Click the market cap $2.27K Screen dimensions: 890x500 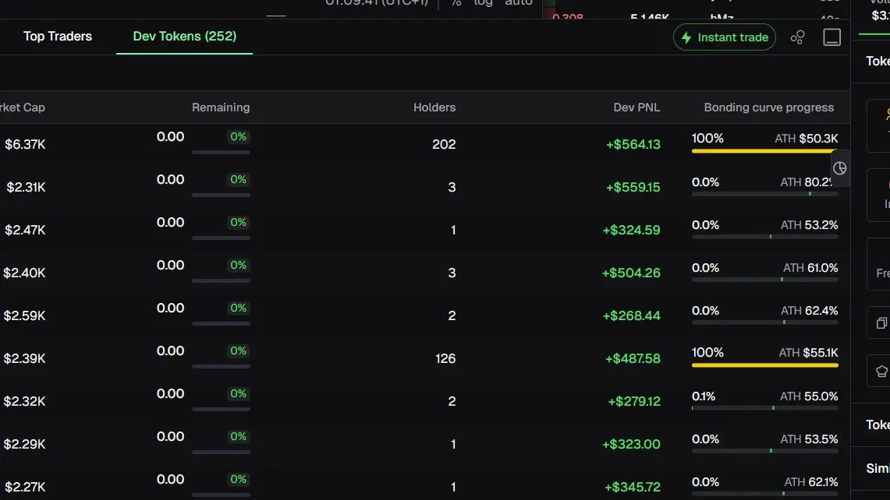[25, 487]
